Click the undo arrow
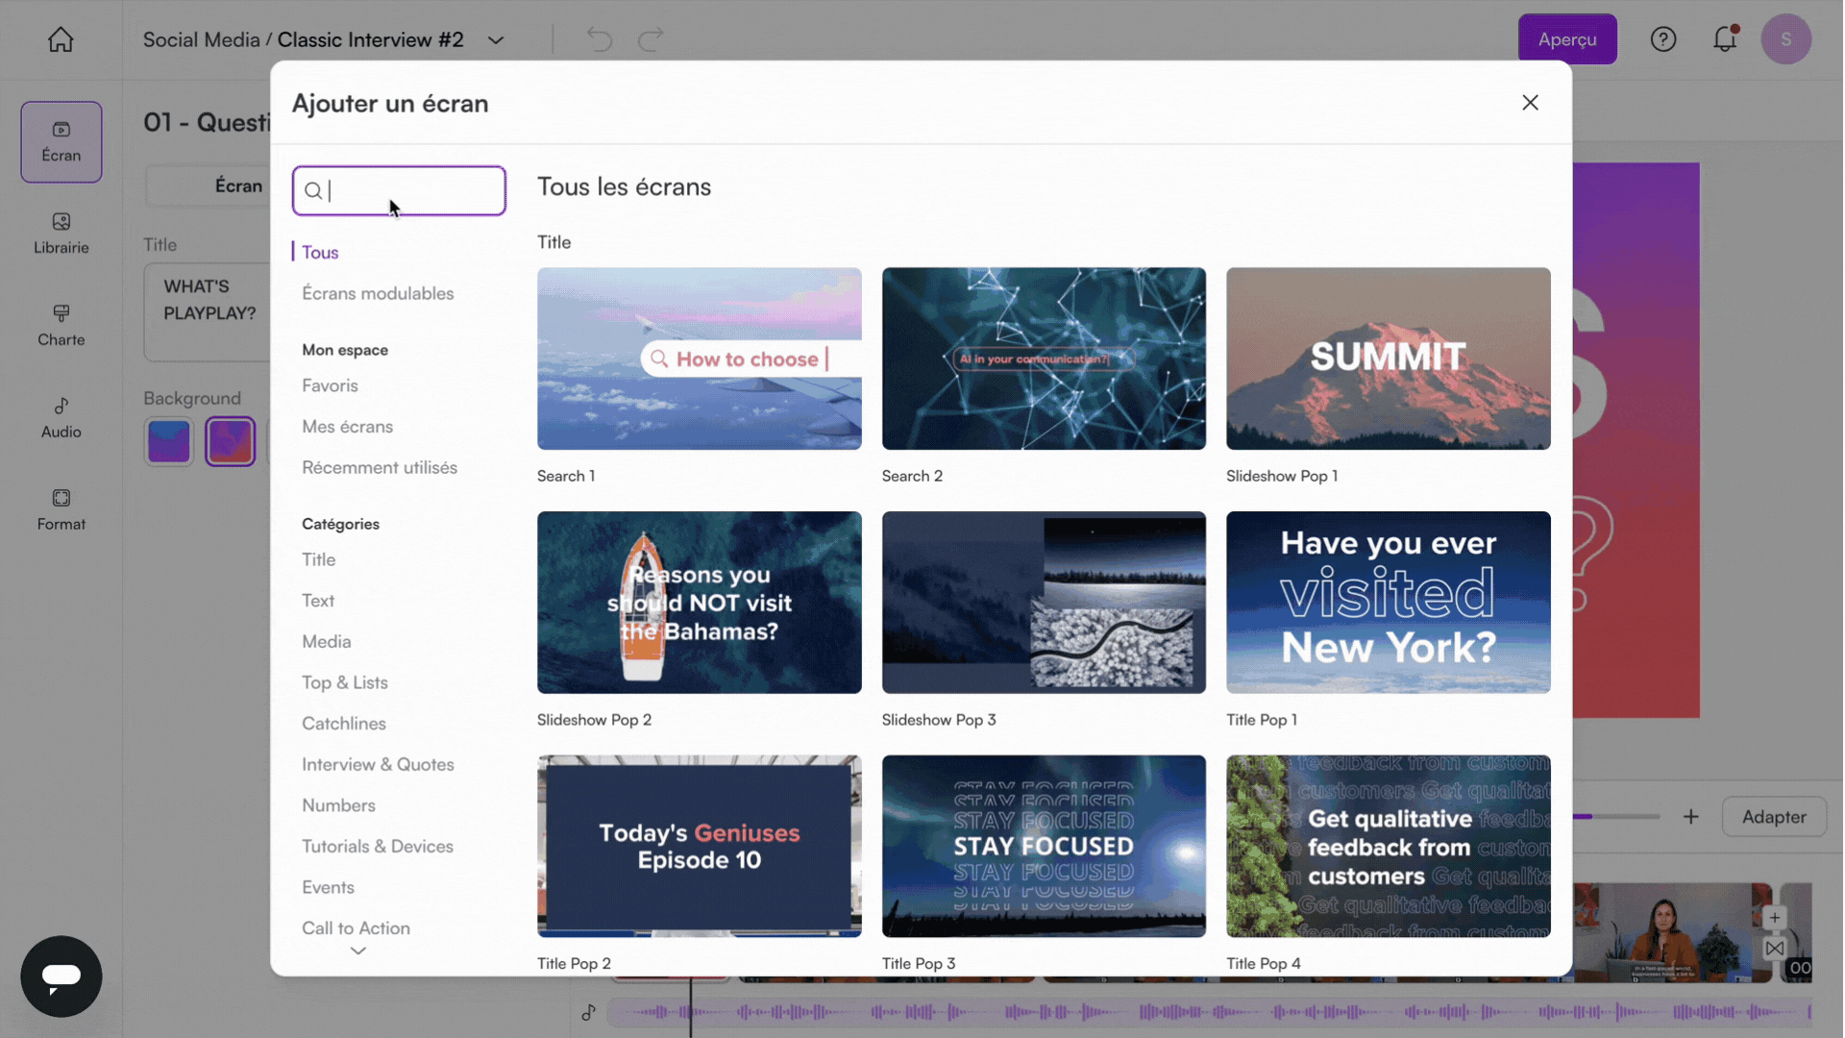1845x1038 pixels. 600,39
